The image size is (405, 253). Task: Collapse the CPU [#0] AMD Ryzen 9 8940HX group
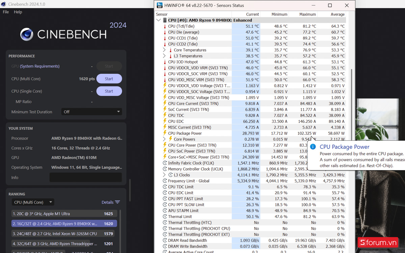pos(159,20)
